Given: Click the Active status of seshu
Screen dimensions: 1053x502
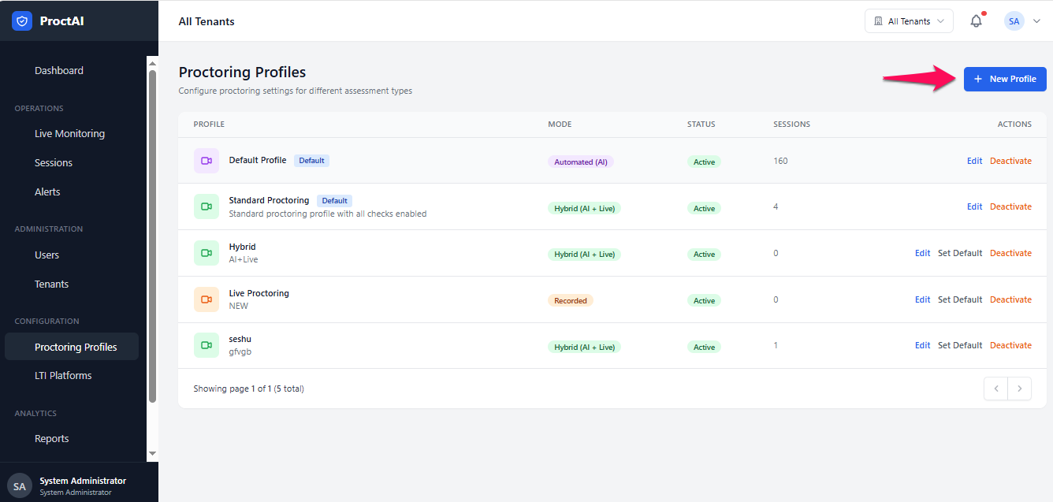Looking at the screenshot, I should [x=704, y=347].
